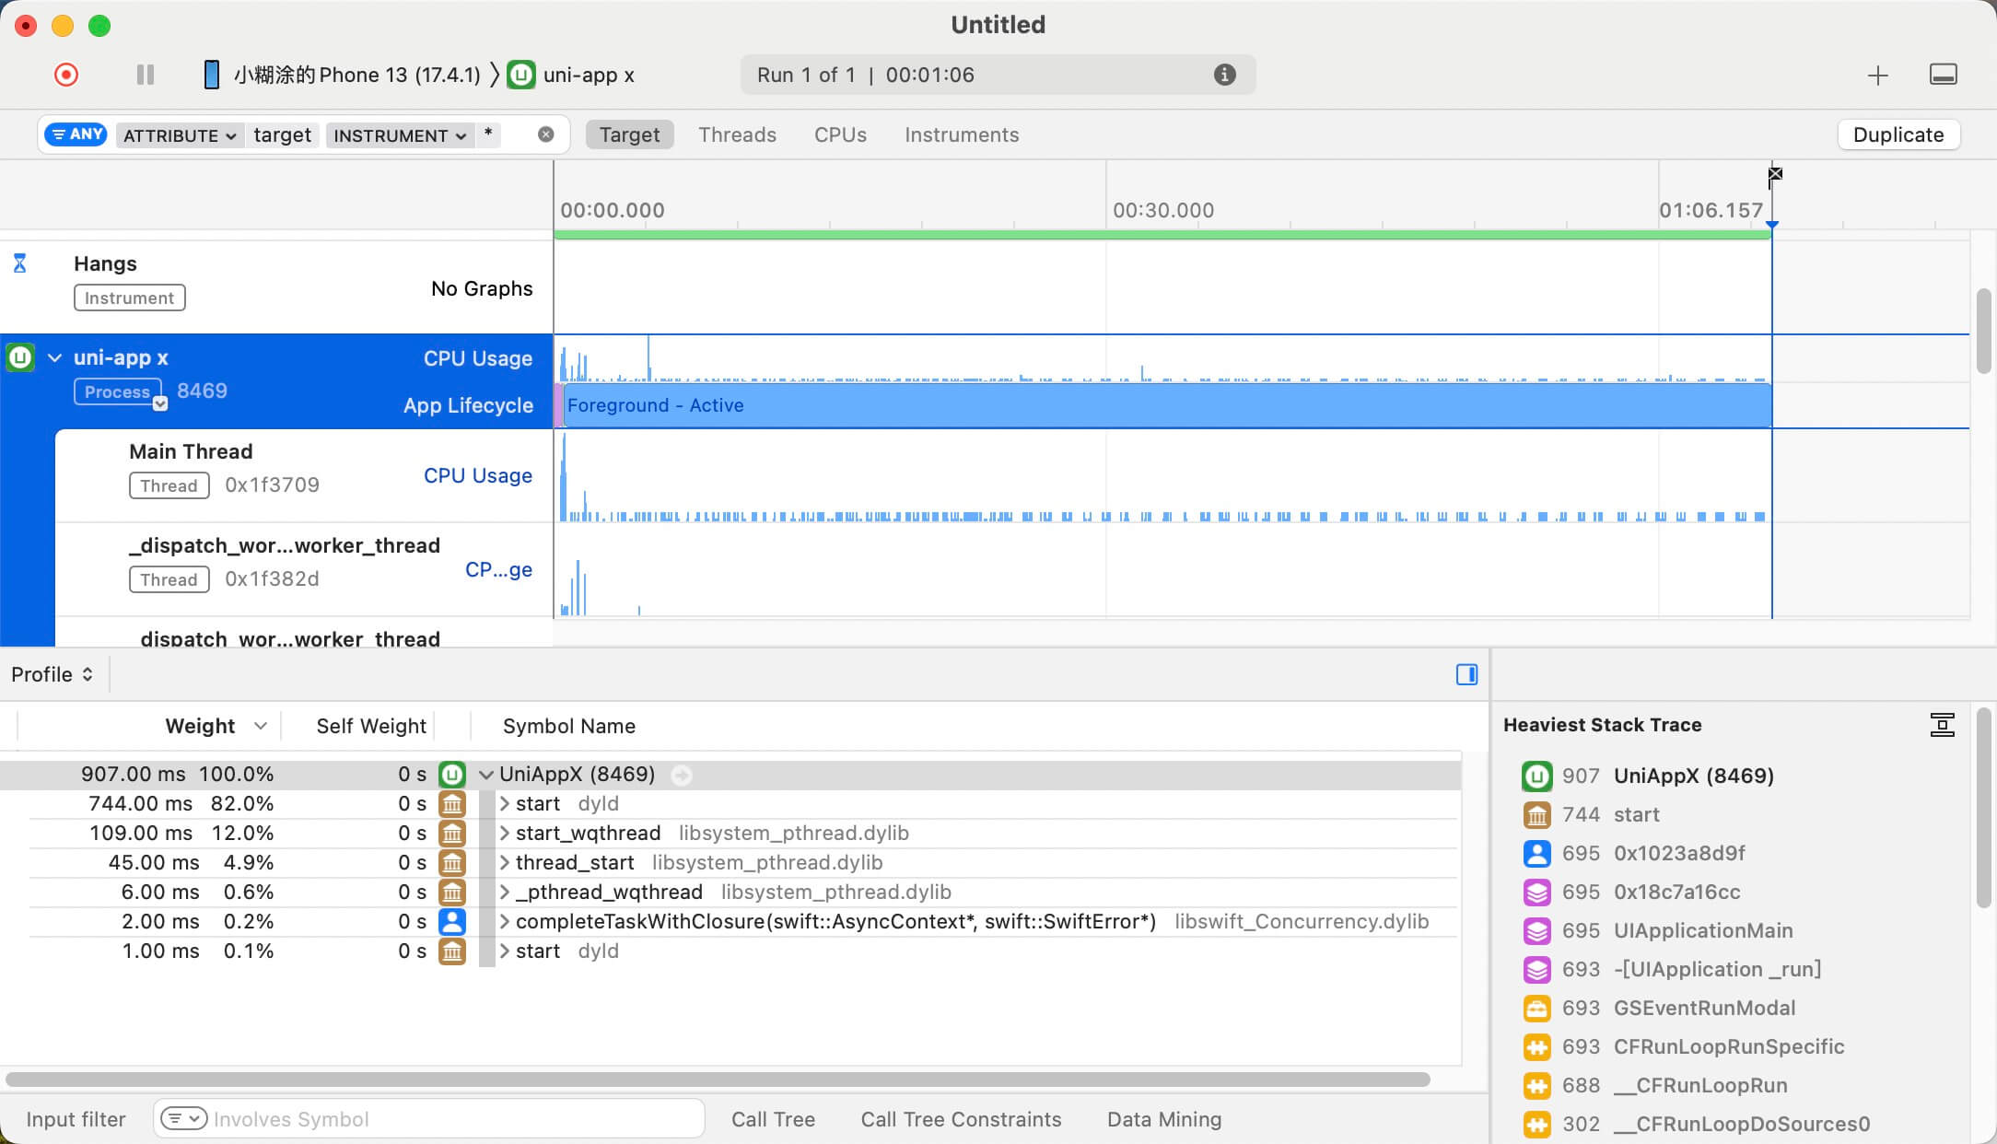Click the Self Weight column header
The width and height of the screenshot is (1997, 1144).
coord(371,726)
